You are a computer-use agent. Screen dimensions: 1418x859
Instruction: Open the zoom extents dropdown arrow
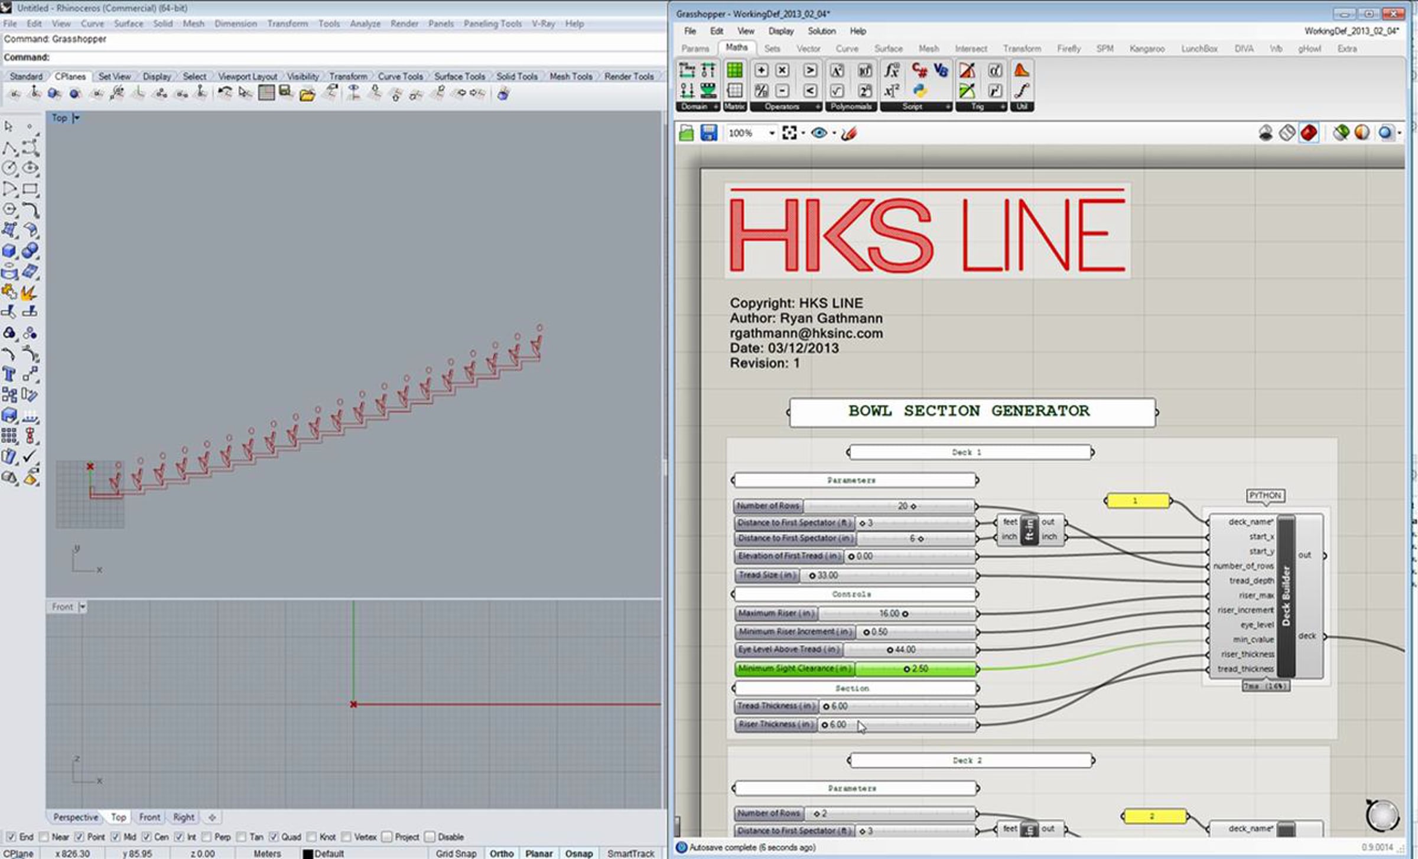pyautogui.click(x=803, y=133)
